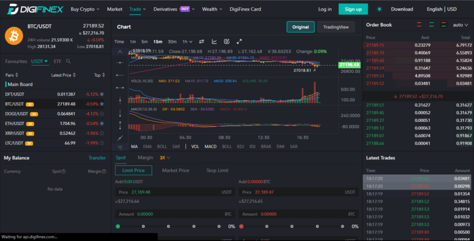474x241 pixels.
Task: Select the 5m chart interval
Action: click(145, 41)
